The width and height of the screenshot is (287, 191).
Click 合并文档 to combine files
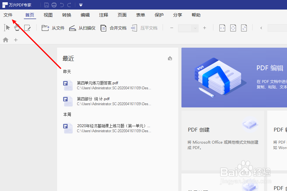[x=113, y=28]
